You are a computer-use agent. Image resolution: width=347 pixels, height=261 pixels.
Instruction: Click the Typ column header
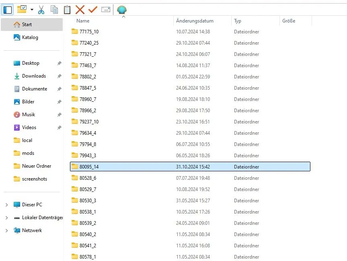238,21
